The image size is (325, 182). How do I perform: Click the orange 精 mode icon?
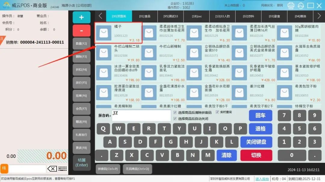tap(4, 169)
